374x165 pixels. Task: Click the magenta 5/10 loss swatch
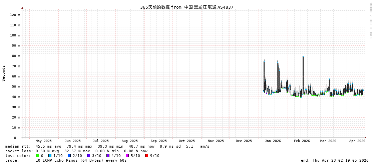coord(127,156)
